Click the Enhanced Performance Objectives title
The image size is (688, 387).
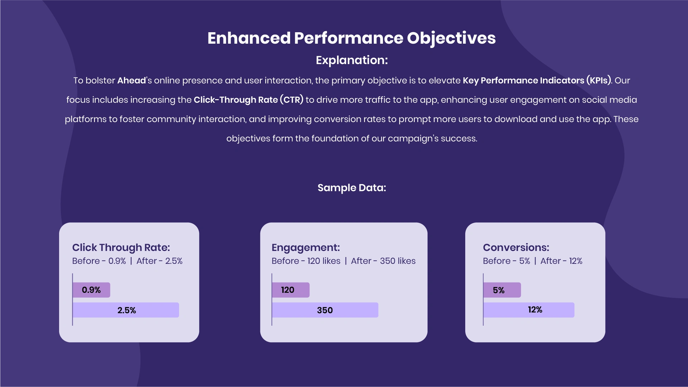pyautogui.click(x=351, y=38)
